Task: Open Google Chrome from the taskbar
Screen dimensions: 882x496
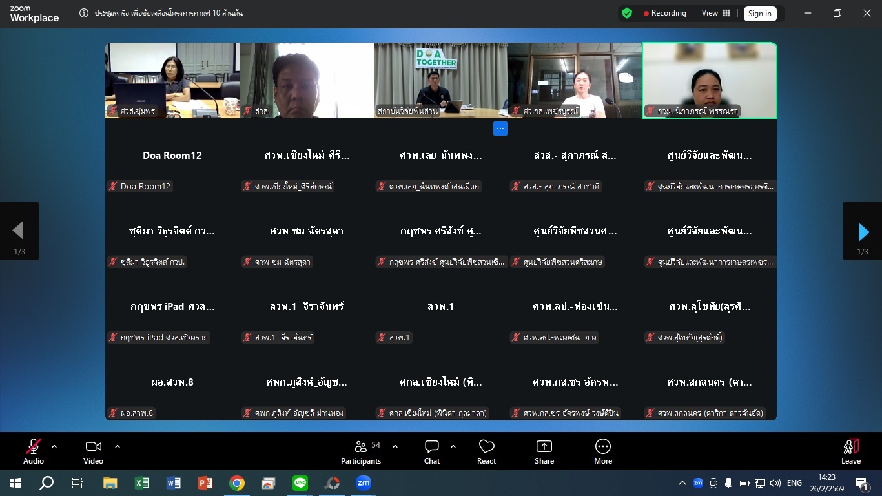Action: [x=237, y=483]
